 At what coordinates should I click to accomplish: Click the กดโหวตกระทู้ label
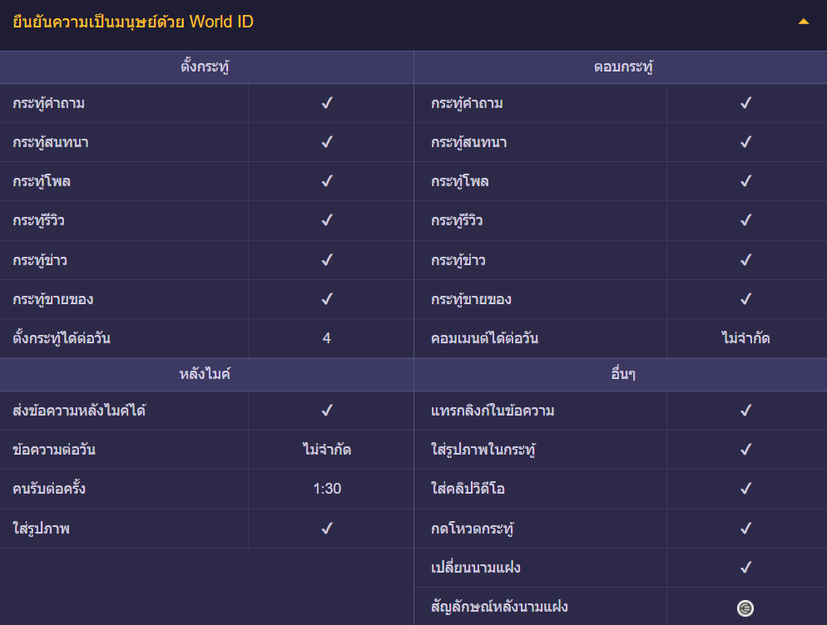point(473,529)
